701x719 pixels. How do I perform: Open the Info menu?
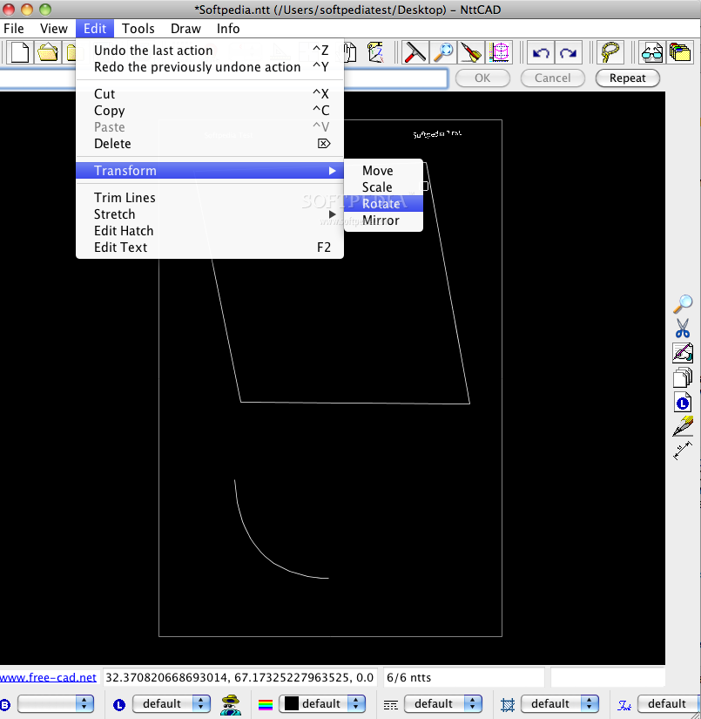pyautogui.click(x=228, y=29)
